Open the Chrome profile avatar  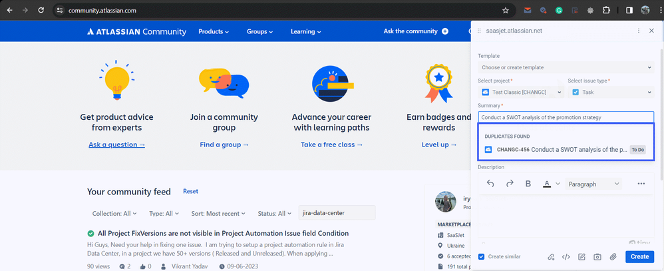pyautogui.click(x=645, y=11)
